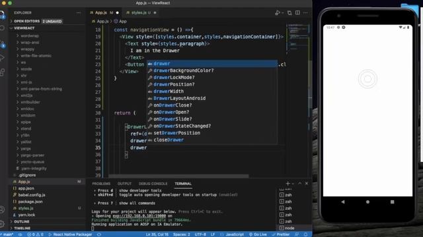
Task: Click the run/debug icon in editor toolbar
Action: point(278,13)
